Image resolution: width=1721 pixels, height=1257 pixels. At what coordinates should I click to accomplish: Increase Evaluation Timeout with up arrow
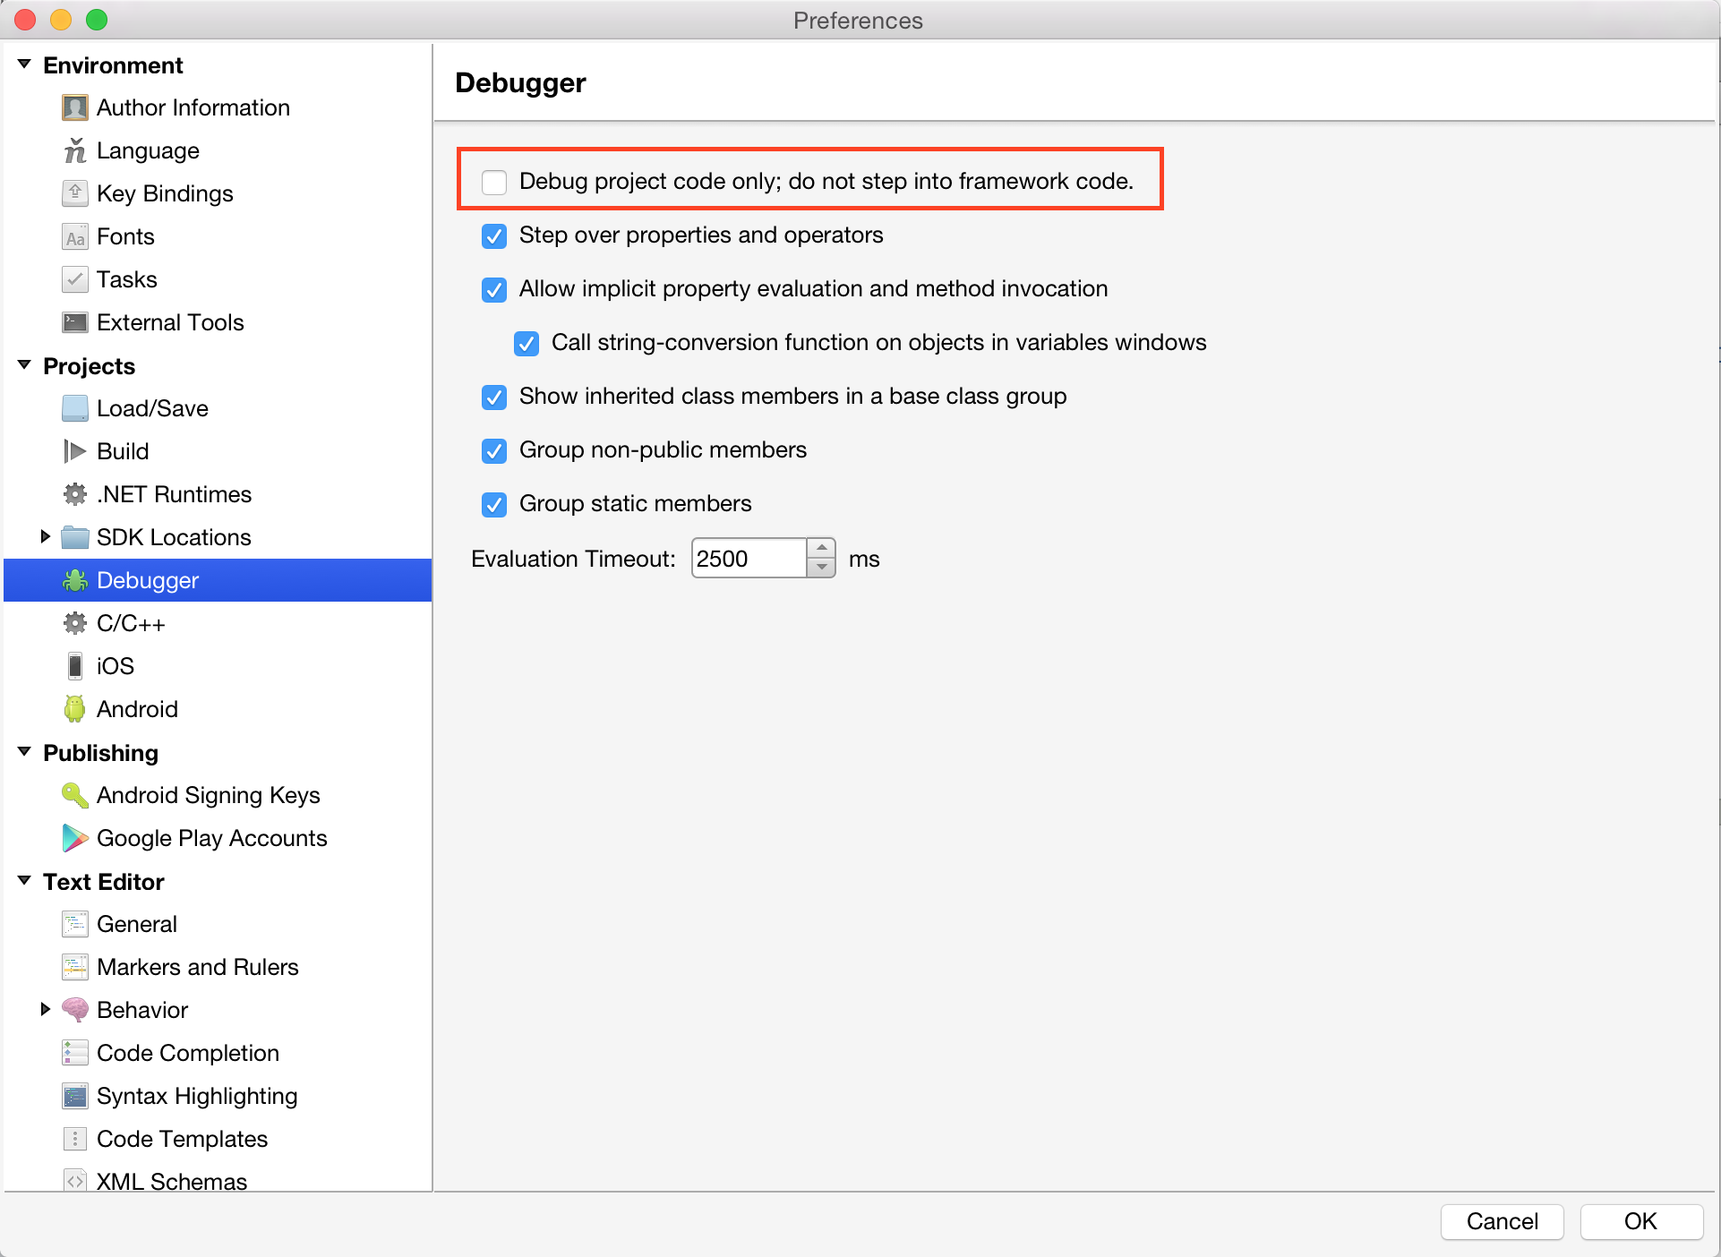821,548
